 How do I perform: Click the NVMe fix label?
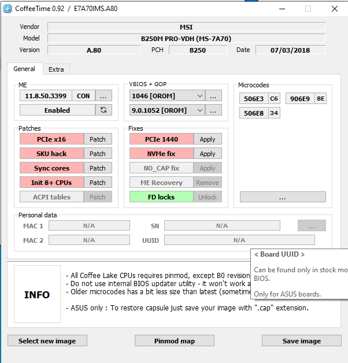pyautogui.click(x=161, y=154)
